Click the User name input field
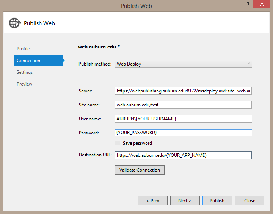The height and width of the screenshot is (214, 273). (183, 119)
